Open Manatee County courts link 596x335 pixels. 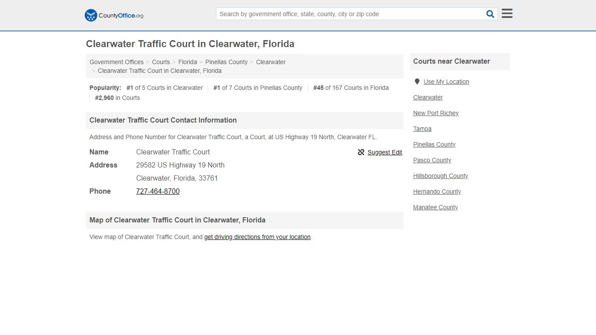pyautogui.click(x=435, y=207)
